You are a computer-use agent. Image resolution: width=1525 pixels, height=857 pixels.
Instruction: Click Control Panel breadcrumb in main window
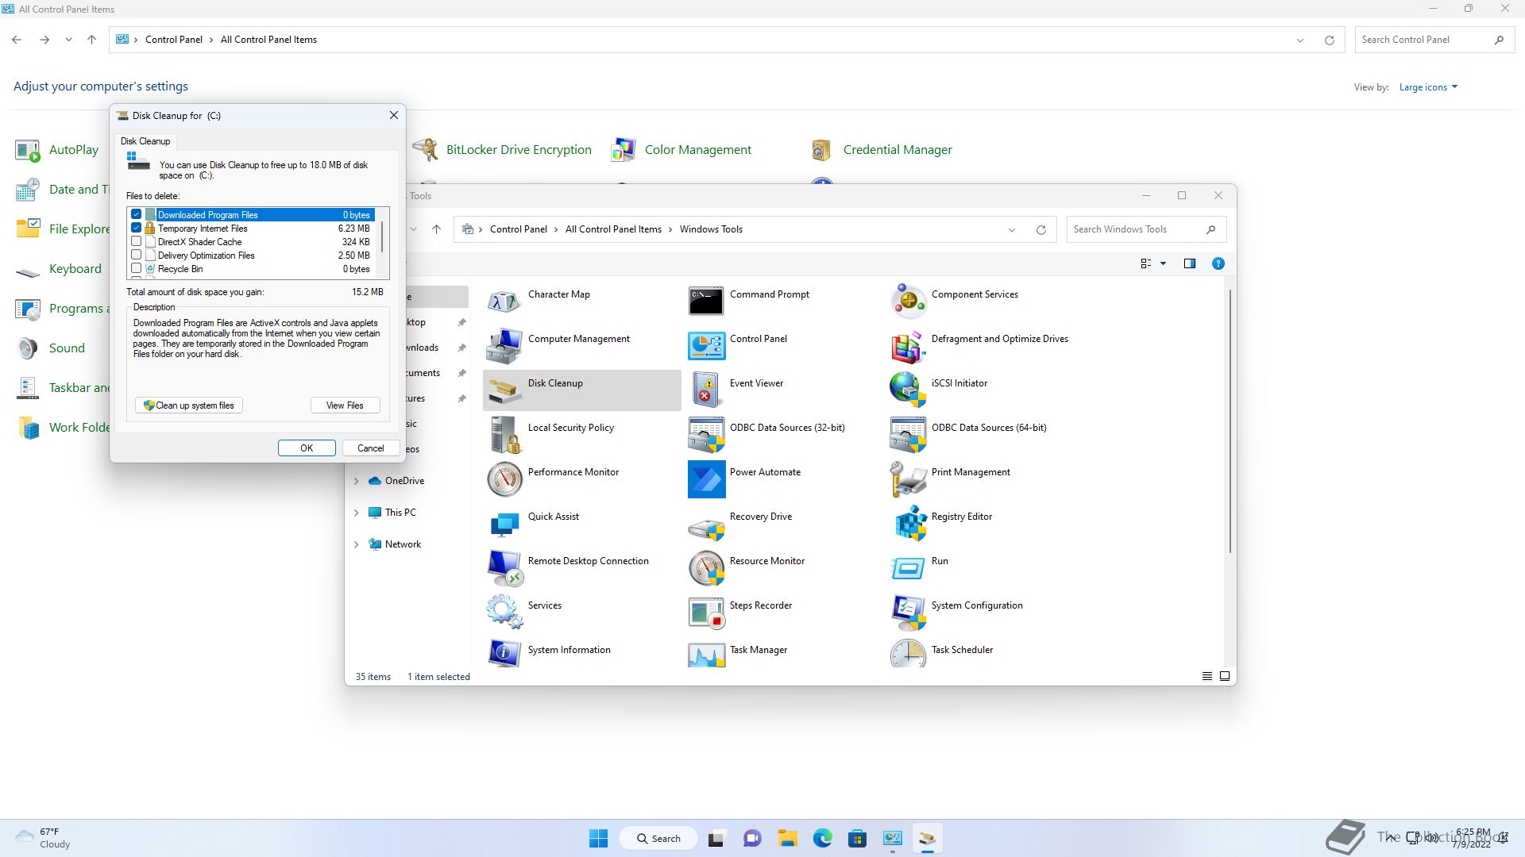[x=173, y=40]
